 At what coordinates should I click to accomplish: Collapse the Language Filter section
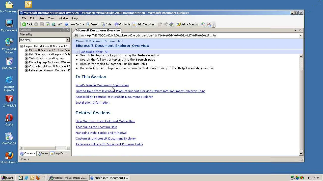click(77, 52)
